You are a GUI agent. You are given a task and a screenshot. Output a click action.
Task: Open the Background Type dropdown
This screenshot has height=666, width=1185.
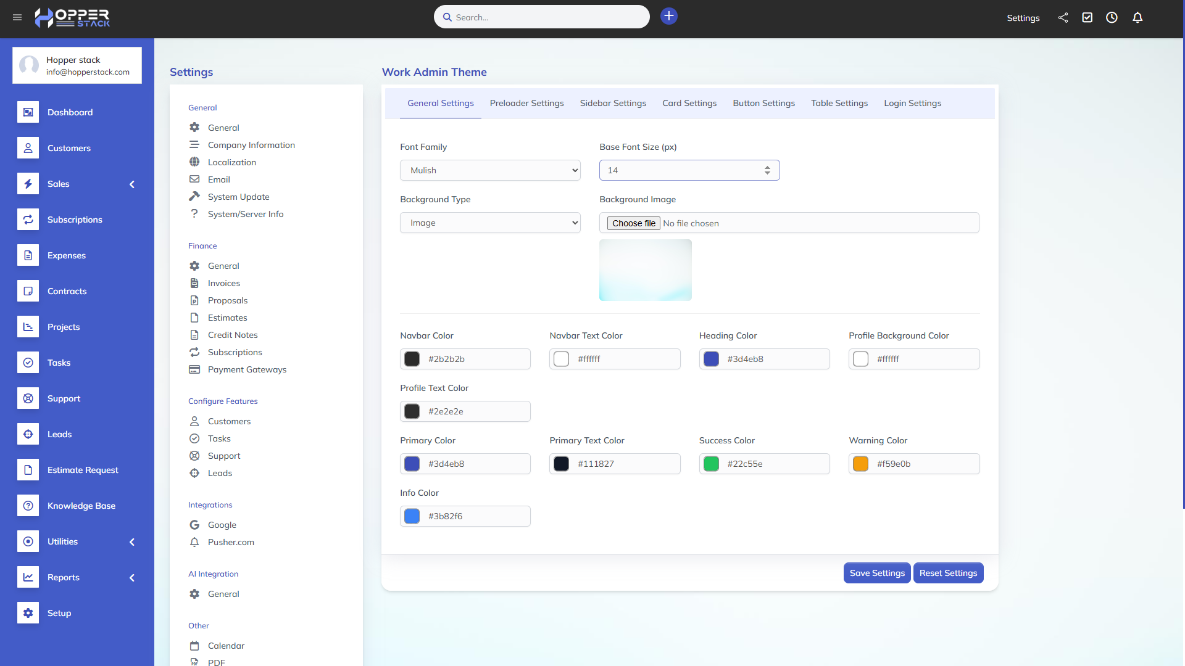click(490, 223)
